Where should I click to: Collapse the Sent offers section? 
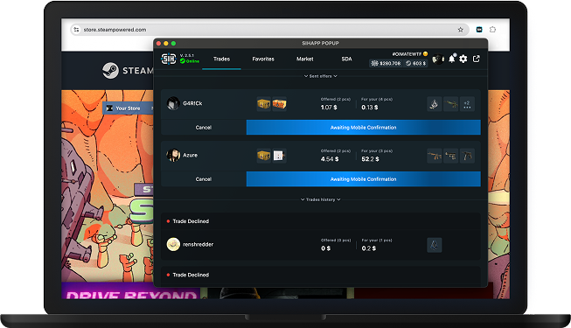click(320, 76)
